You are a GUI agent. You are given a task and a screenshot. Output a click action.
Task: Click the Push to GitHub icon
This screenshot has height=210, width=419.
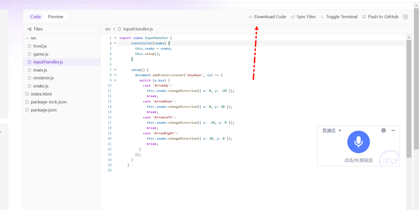(364, 17)
